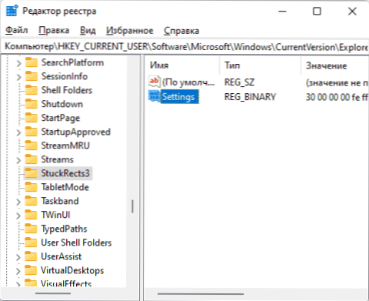Click the default string value icon
The image size is (369, 301).
click(x=155, y=82)
